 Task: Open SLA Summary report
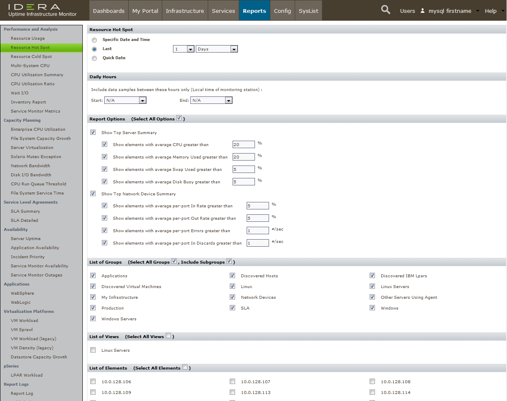[25, 211]
